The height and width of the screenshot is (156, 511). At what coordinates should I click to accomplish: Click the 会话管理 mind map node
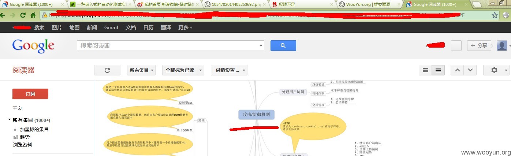318,105
